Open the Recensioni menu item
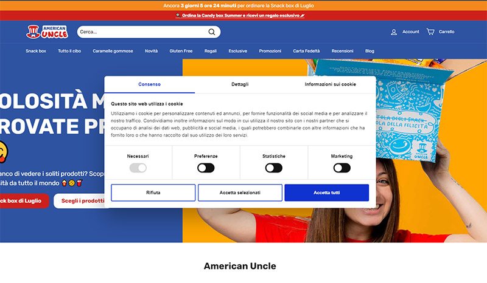 click(342, 51)
